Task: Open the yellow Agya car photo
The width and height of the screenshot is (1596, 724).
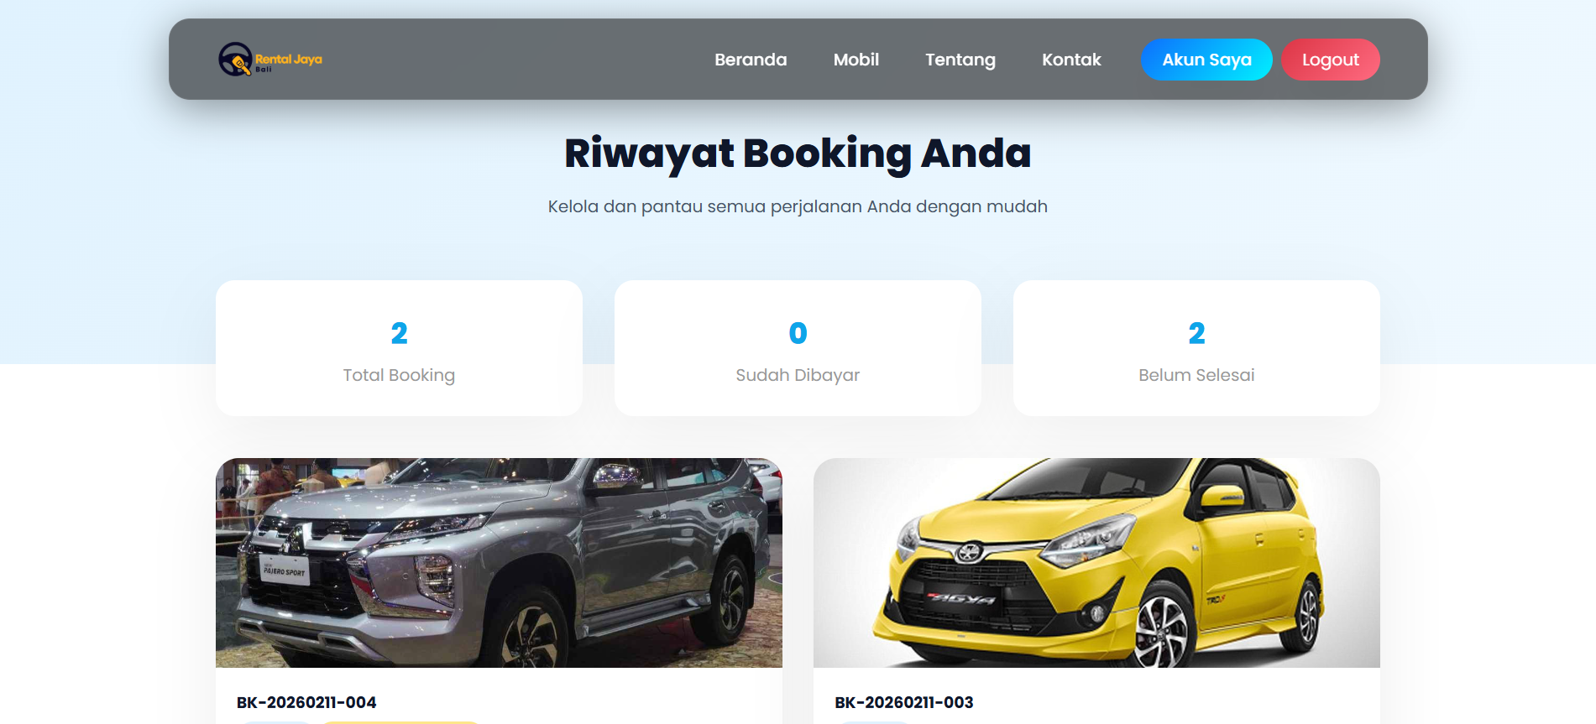Action: 1096,563
